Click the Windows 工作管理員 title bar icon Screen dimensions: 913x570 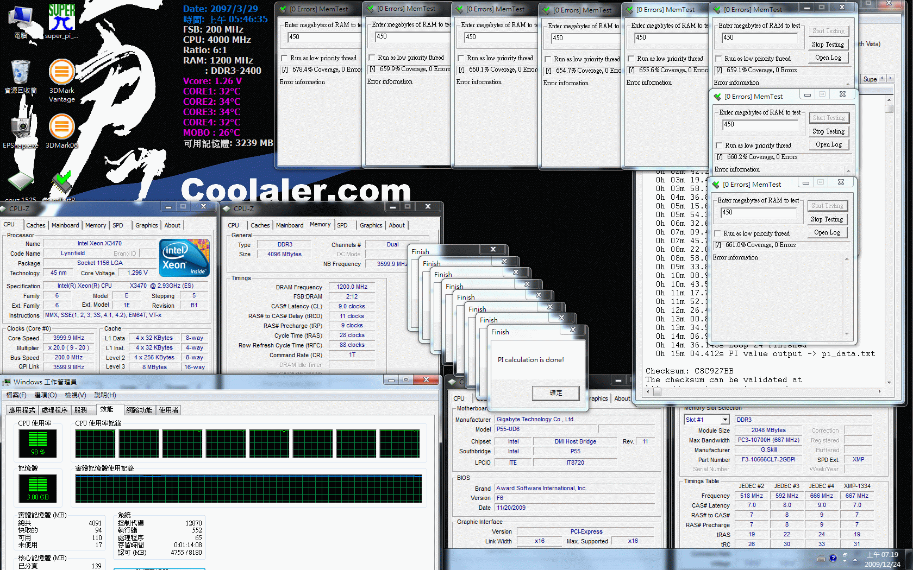[7, 382]
